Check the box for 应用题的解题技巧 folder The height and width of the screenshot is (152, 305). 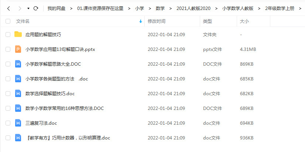click(8, 35)
